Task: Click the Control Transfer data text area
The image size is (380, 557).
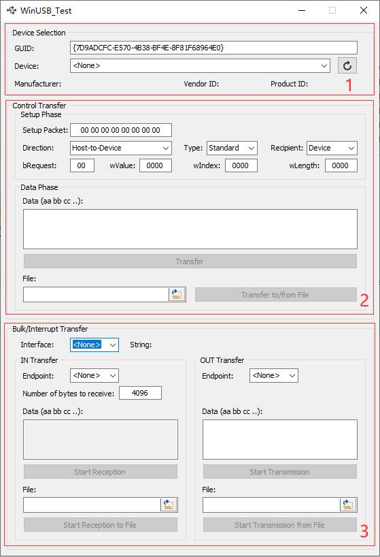Action: click(x=190, y=229)
